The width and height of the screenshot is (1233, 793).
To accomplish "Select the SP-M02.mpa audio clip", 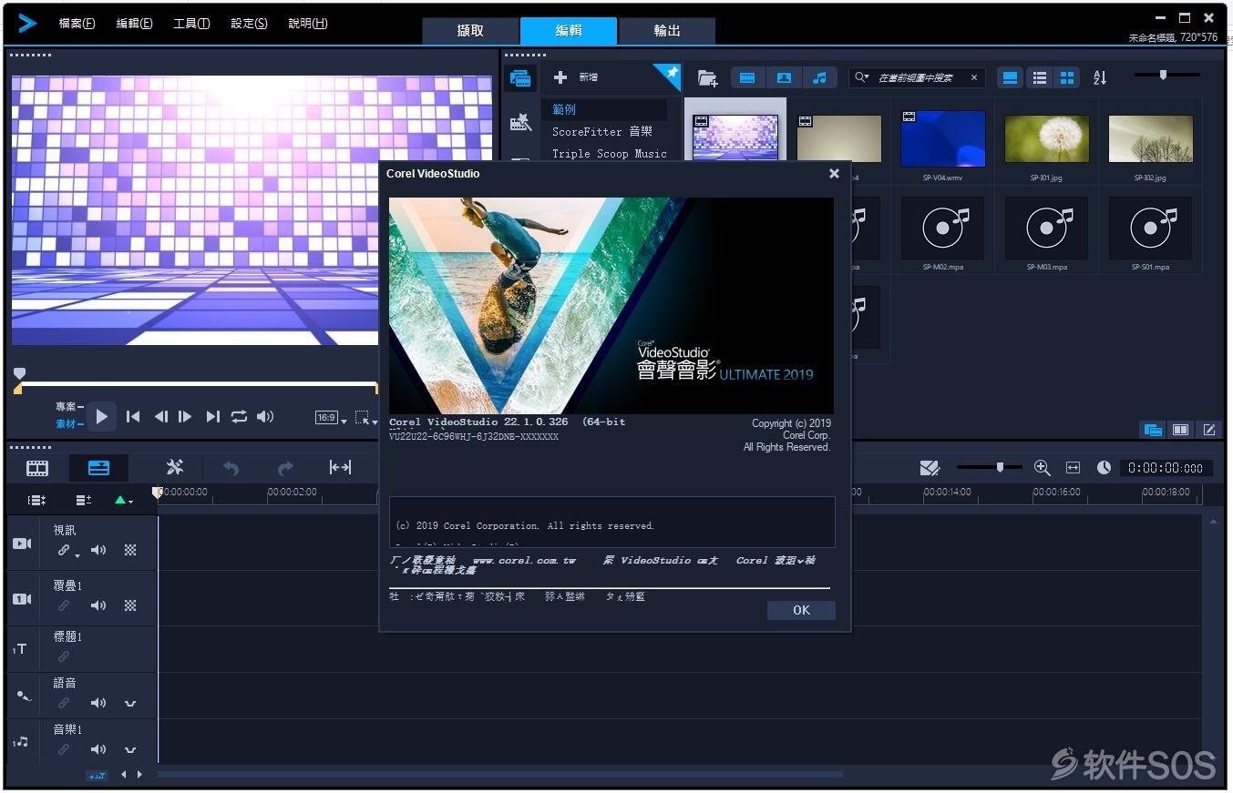I will (x=943, y=228).
